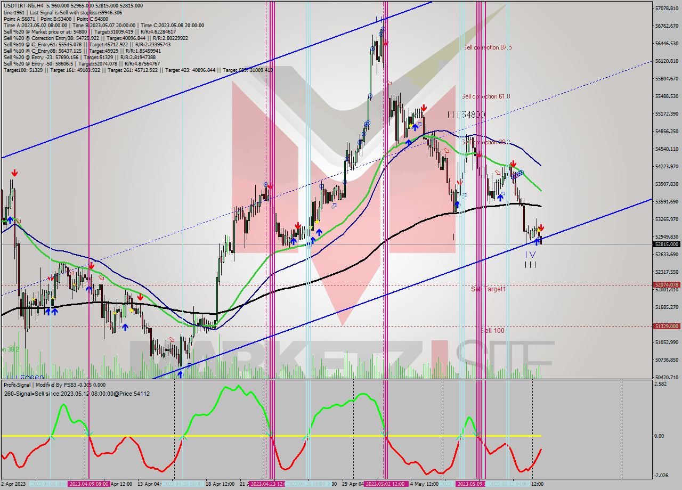Click the 'Sell 100' label
The image size is (682, 490).
coord(492,330)
